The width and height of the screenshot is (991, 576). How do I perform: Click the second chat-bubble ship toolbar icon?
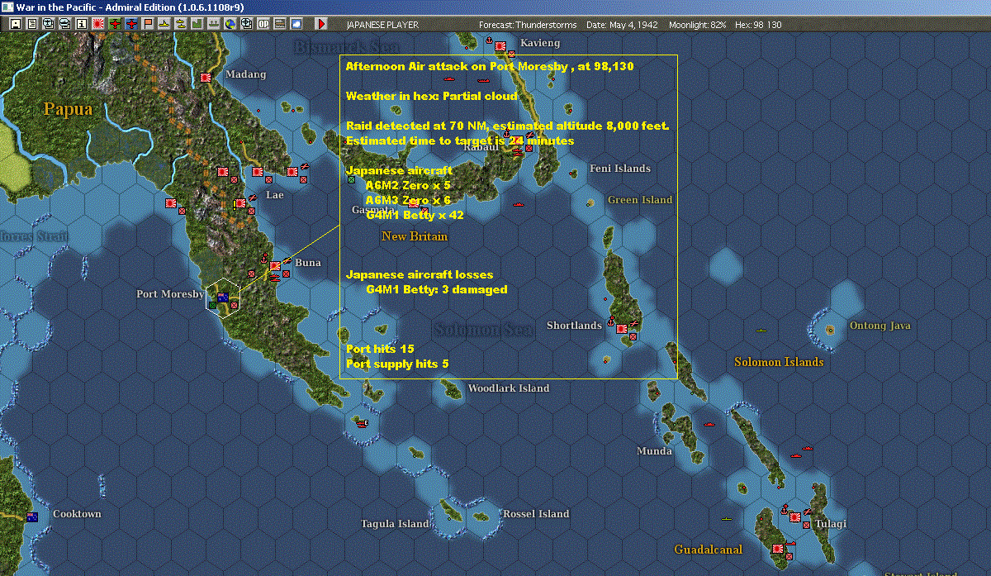65,24
